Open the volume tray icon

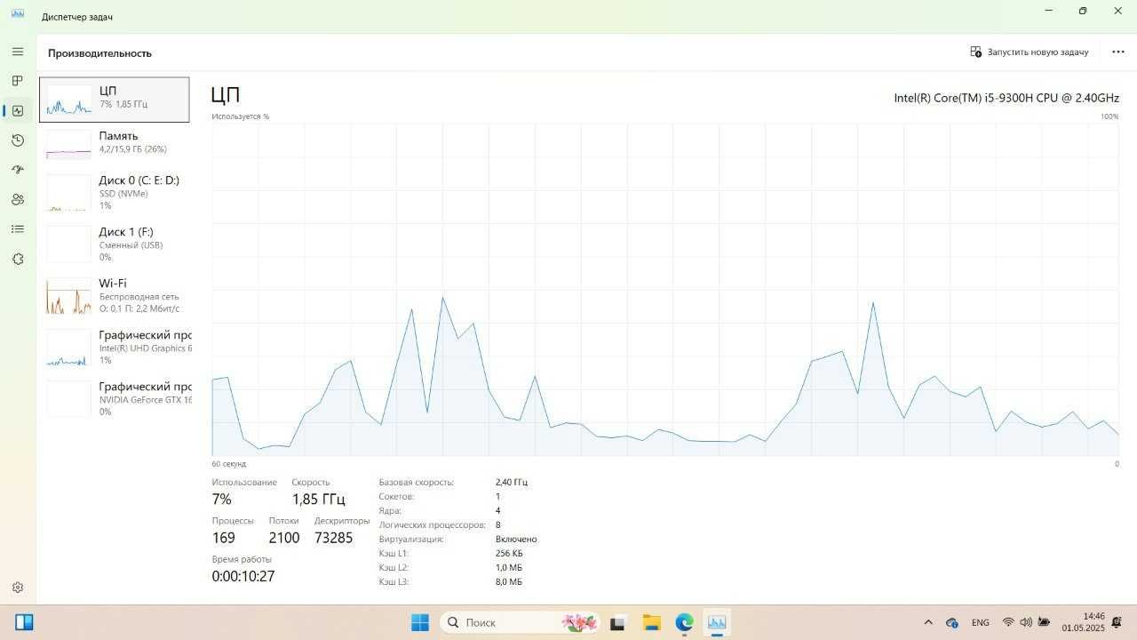(x=1026, y=622)
